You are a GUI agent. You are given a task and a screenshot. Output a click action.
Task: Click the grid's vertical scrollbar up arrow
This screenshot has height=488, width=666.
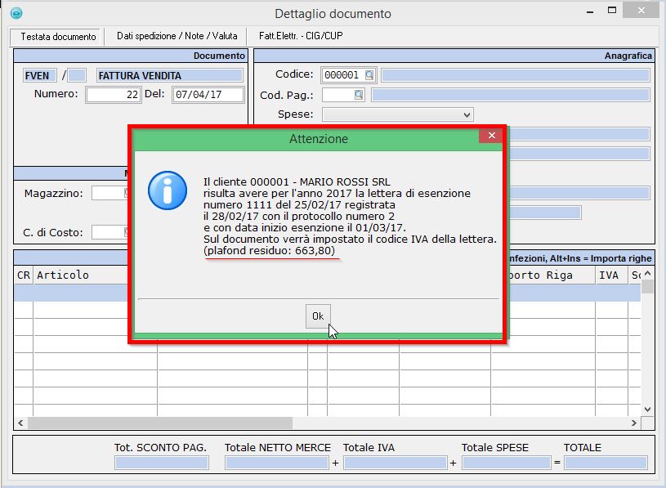(x=647, y=274)
